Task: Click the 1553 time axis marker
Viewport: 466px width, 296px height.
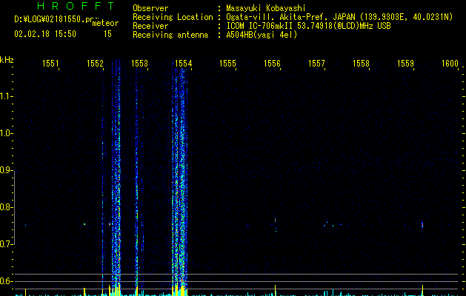Action: (x=140, y=64)
